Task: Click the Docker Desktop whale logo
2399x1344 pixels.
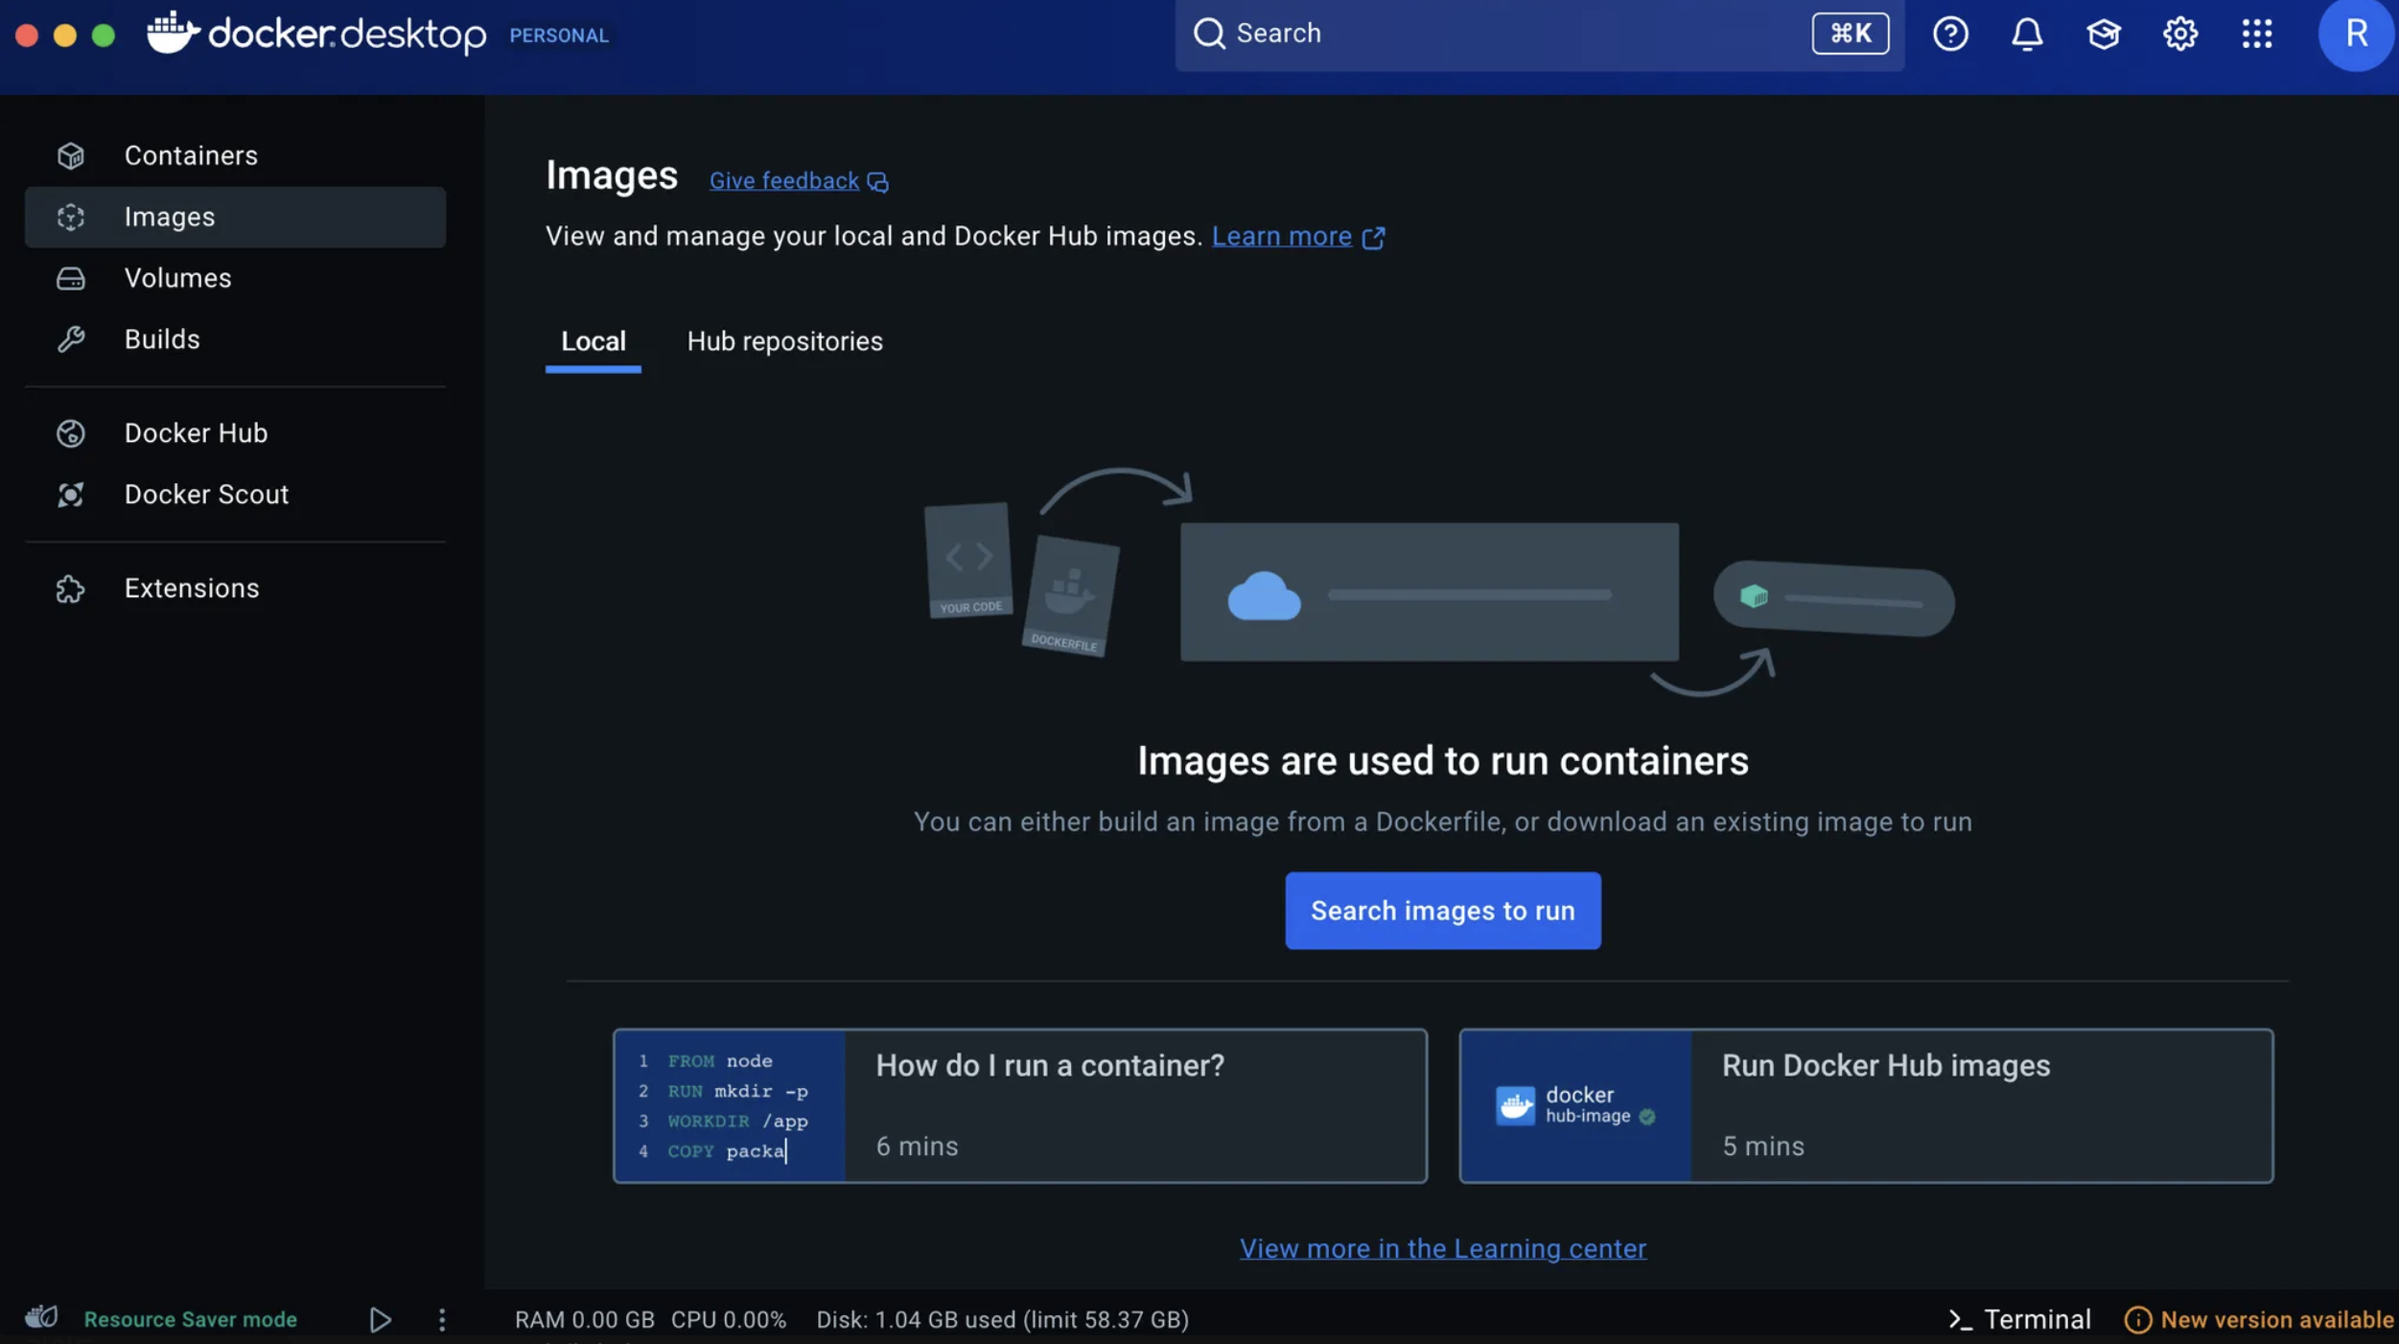Action: tap(173, 33)
